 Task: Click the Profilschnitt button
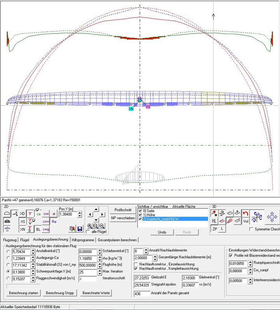point(123,210)
